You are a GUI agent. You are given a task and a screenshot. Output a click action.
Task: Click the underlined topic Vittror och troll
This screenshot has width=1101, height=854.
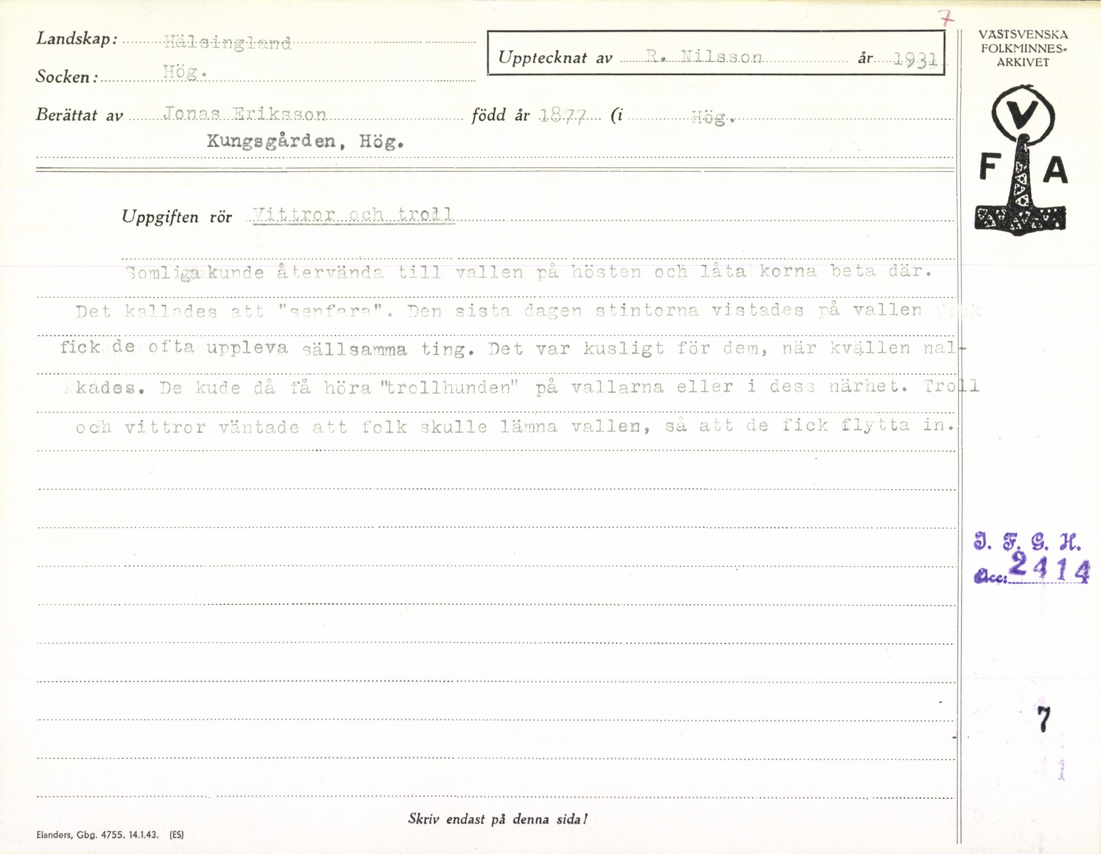353,215
